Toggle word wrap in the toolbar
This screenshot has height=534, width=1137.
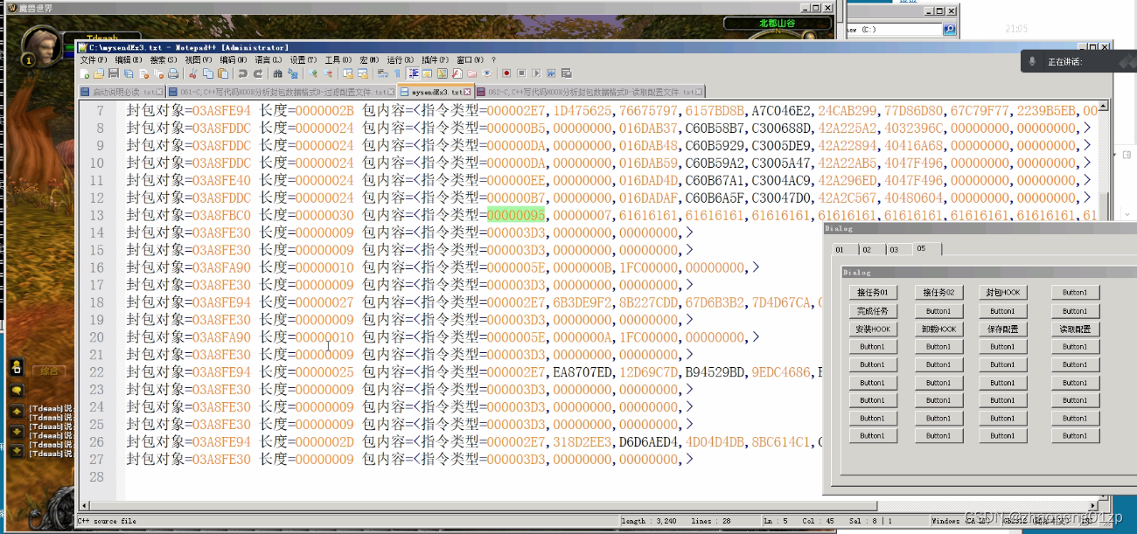(x=382, y=73)
